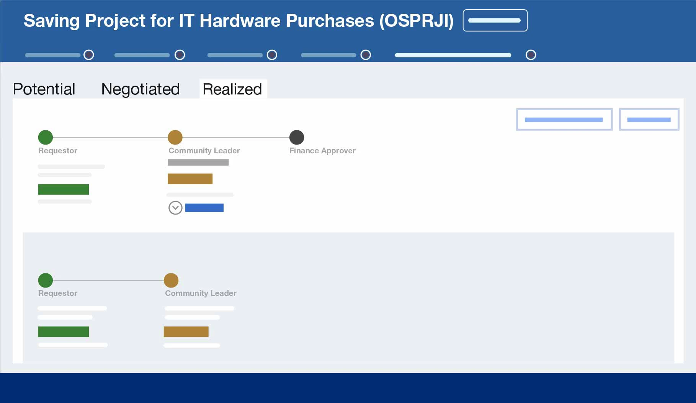Click the small outlined button at far right
This screenshot has width=696, height=403.
(649, 120)
